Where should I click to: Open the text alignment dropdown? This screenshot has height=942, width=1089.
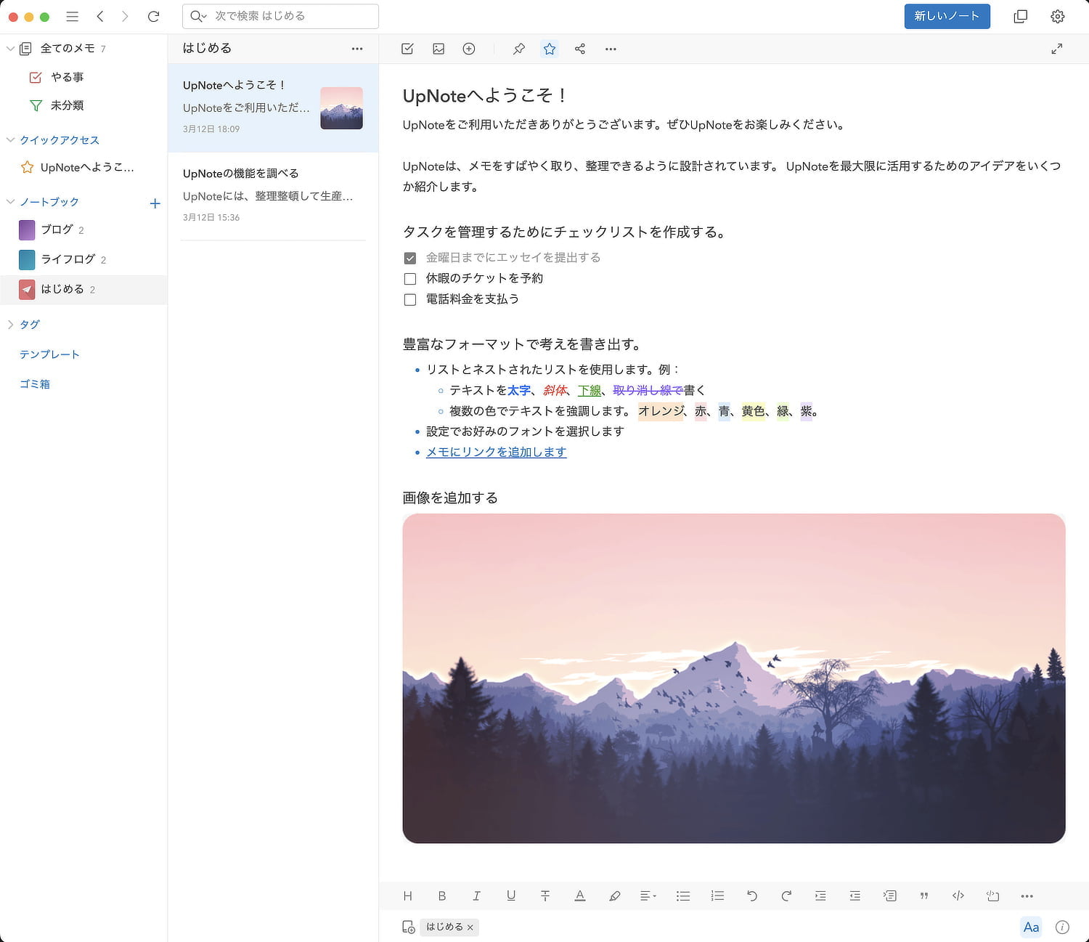point(648,896)
